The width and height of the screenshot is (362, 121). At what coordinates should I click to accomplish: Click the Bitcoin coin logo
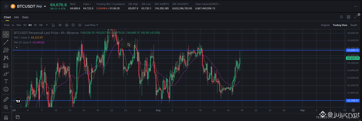click(13, 6)
